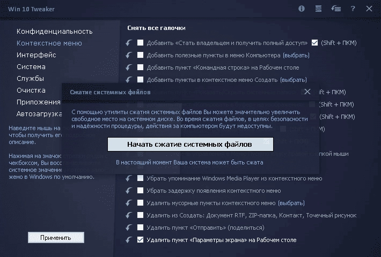Reset arrow for мусорные пункты row

(x=129, y=203)
